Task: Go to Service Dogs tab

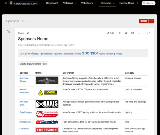Action: tap(127, 3)
